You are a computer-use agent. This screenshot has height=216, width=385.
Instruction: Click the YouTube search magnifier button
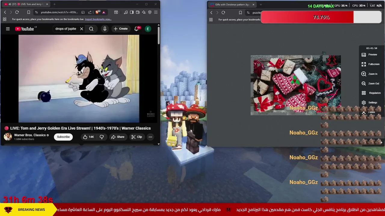[x=91, y=29]
